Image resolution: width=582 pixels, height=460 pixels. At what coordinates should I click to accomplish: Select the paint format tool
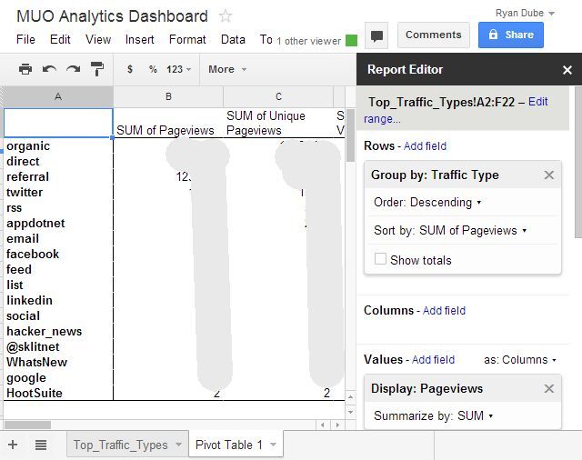(97, 69)
